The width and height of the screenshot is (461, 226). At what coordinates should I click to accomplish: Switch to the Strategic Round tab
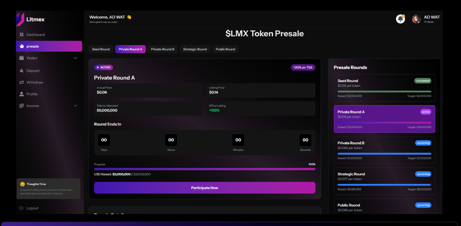point(195,49)
